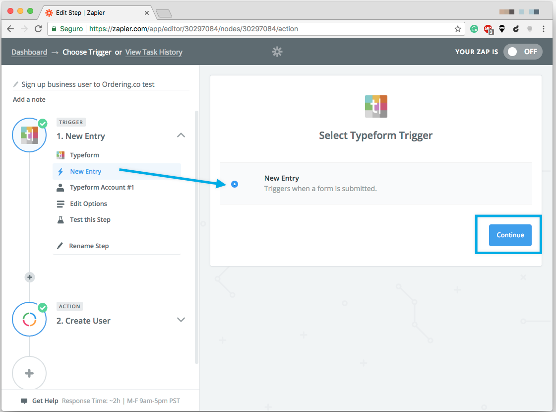
Task: Click the gray circle extension icon
Action: 529,29
